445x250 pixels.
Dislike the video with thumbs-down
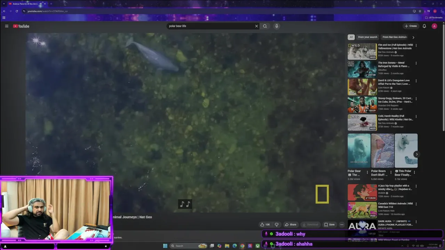point(277,225)
